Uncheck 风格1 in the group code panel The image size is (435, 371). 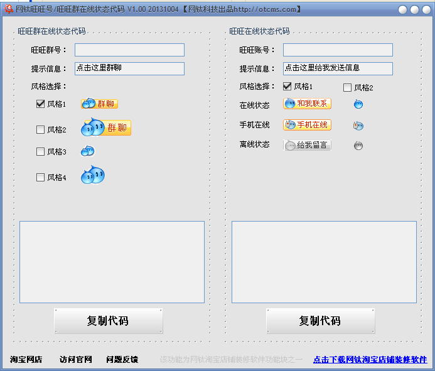pyautogui.click(x=41, y=104)
